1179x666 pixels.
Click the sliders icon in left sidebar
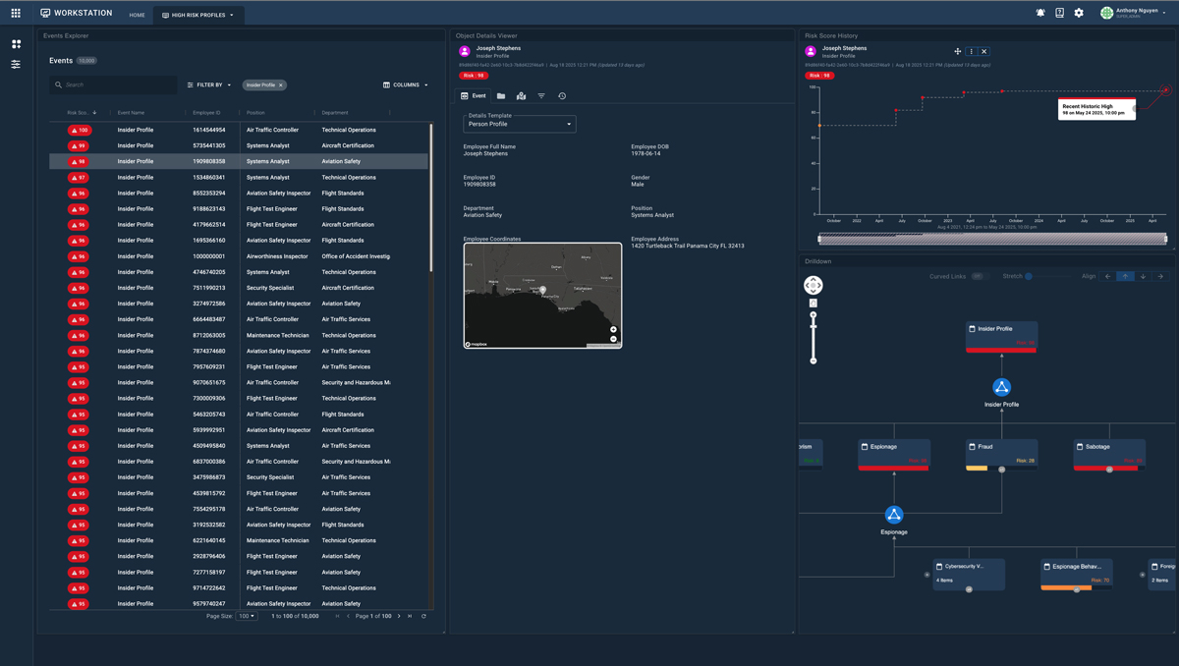point(16,65)
